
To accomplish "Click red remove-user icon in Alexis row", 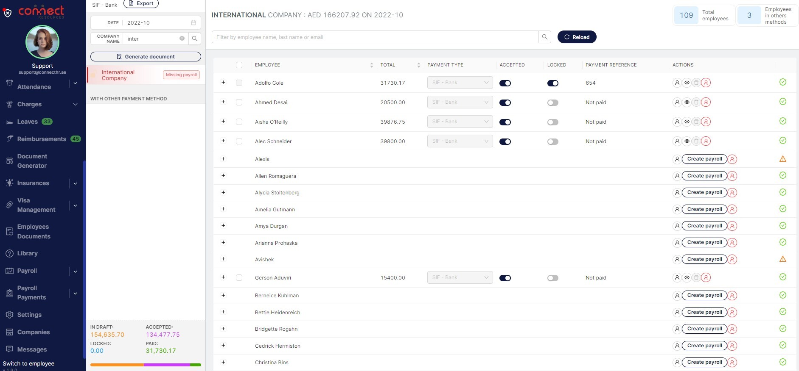I will coord(732,160).
